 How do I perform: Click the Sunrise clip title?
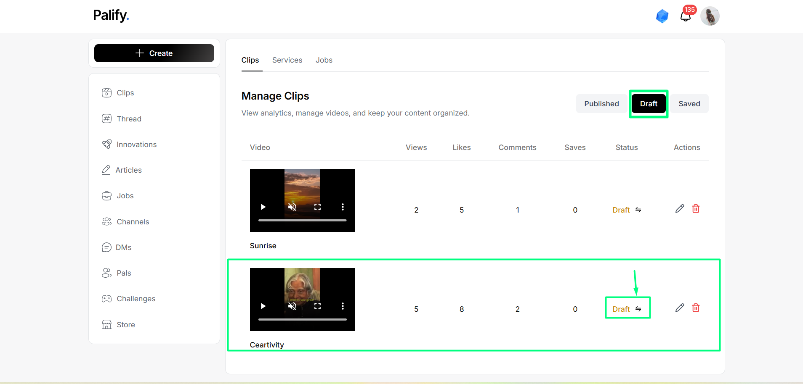[x=263, y=246]
